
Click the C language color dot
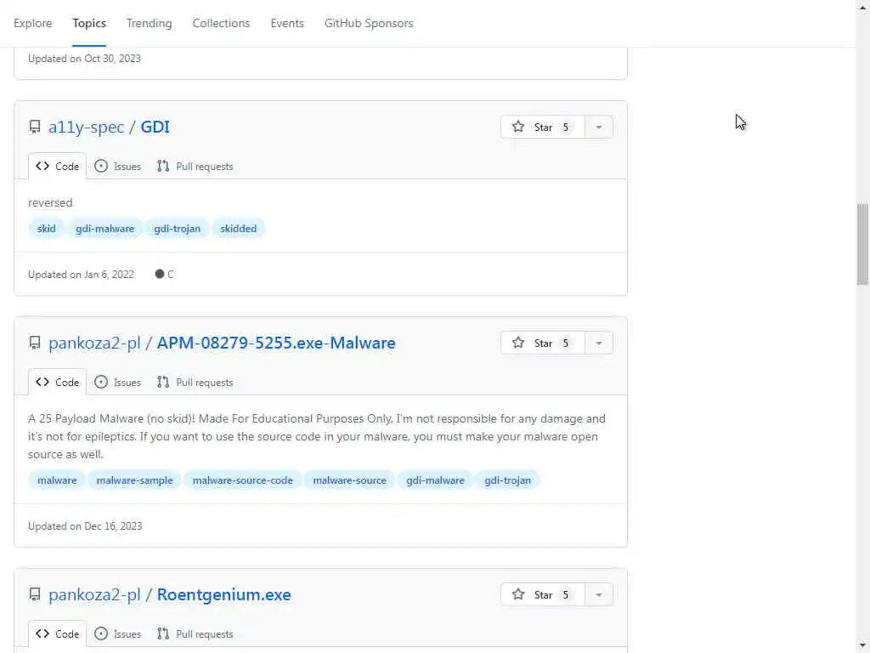point(160,275)
